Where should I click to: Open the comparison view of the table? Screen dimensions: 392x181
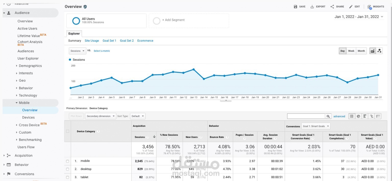click(371, 116)
